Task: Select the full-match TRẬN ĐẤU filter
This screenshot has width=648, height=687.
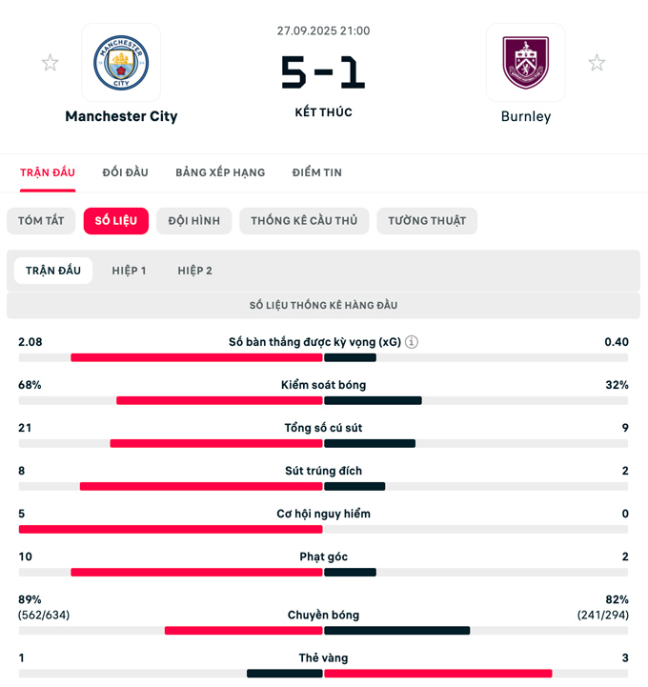Action: pyautogui.click(x=53, y=271)
